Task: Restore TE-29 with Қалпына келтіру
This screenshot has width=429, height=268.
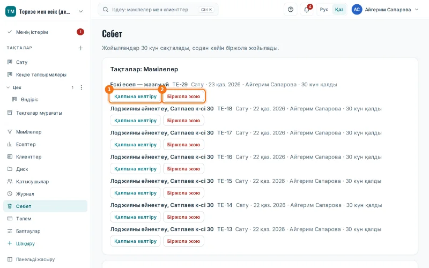Action: point(136,96)
